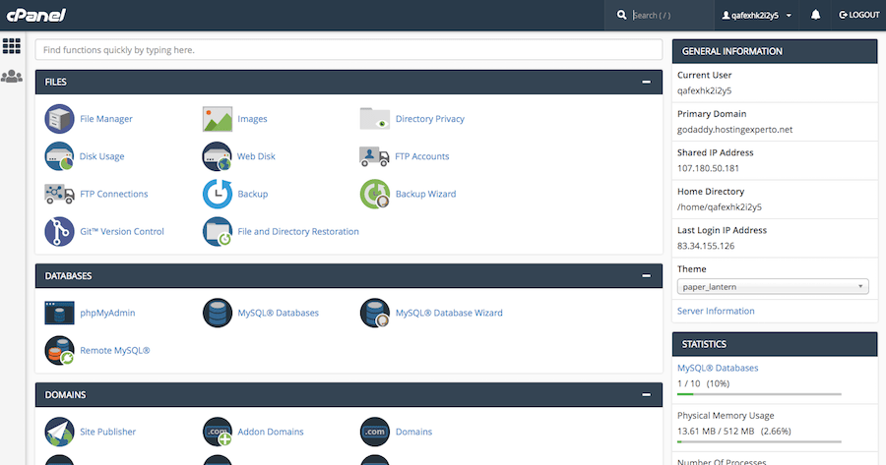Open the User Manager people icon
Viewport: 886px width, 465px height.
pyautogui.click(x=11, y=76)
